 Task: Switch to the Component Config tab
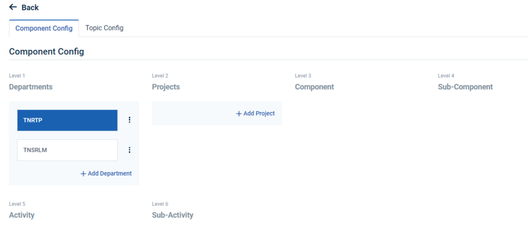point(44,28)
